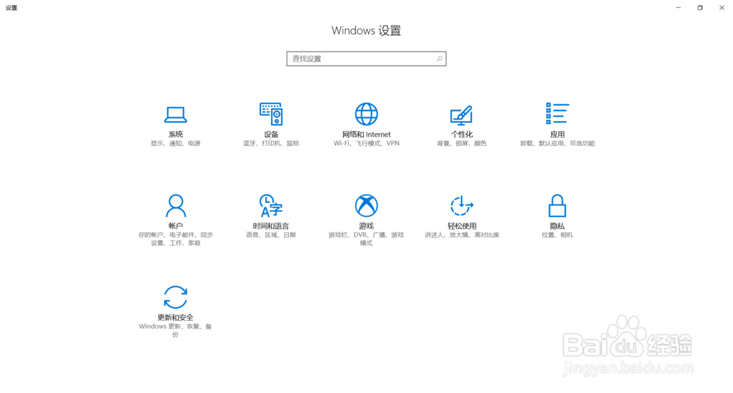Focus the 查找设置 search field

366,59
